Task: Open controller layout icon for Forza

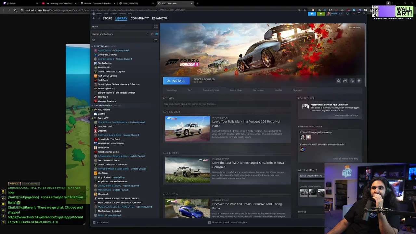Action: pos(345,81)
